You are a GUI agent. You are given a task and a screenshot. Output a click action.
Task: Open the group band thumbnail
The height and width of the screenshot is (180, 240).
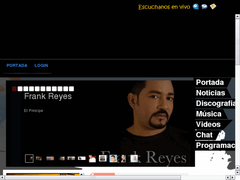pos(103,158)
